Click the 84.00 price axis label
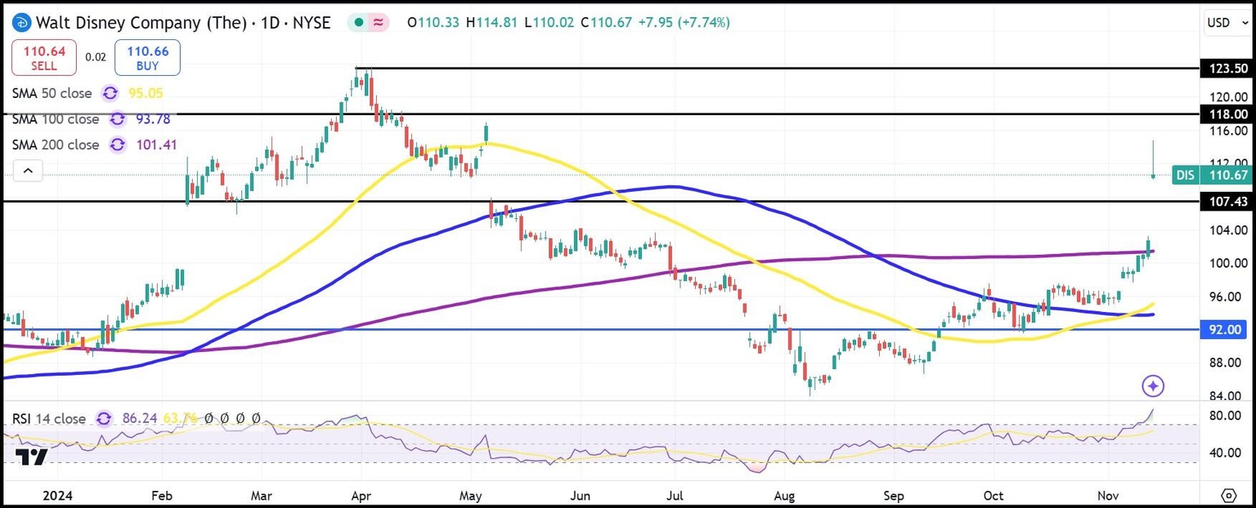 click(x=1226, y=397)
